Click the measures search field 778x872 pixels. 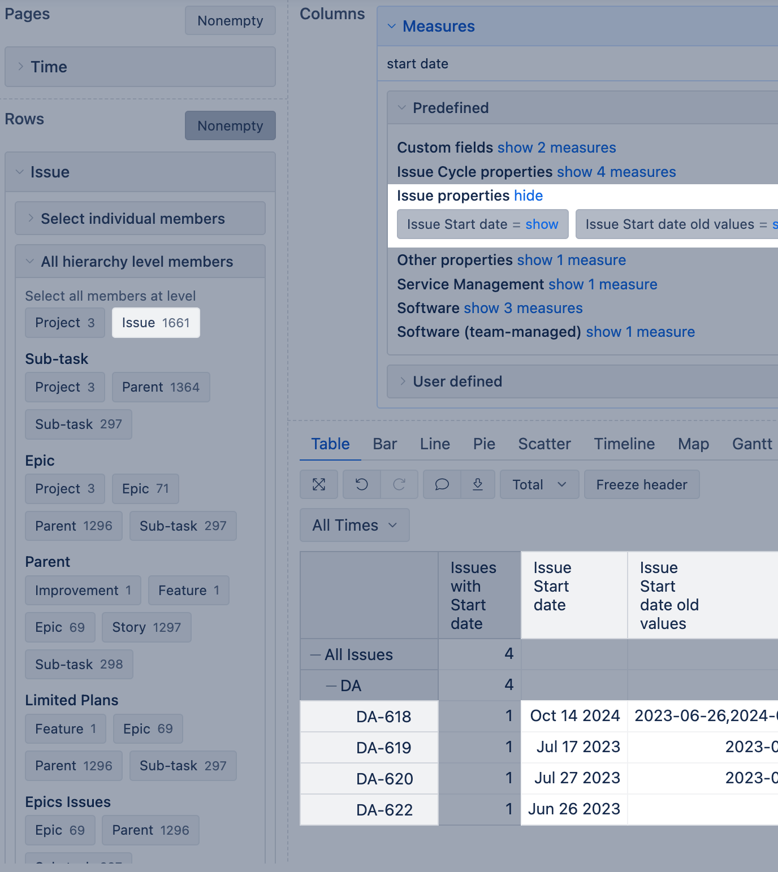577,64
